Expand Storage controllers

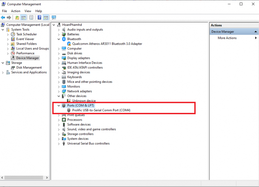click(59, 134)
